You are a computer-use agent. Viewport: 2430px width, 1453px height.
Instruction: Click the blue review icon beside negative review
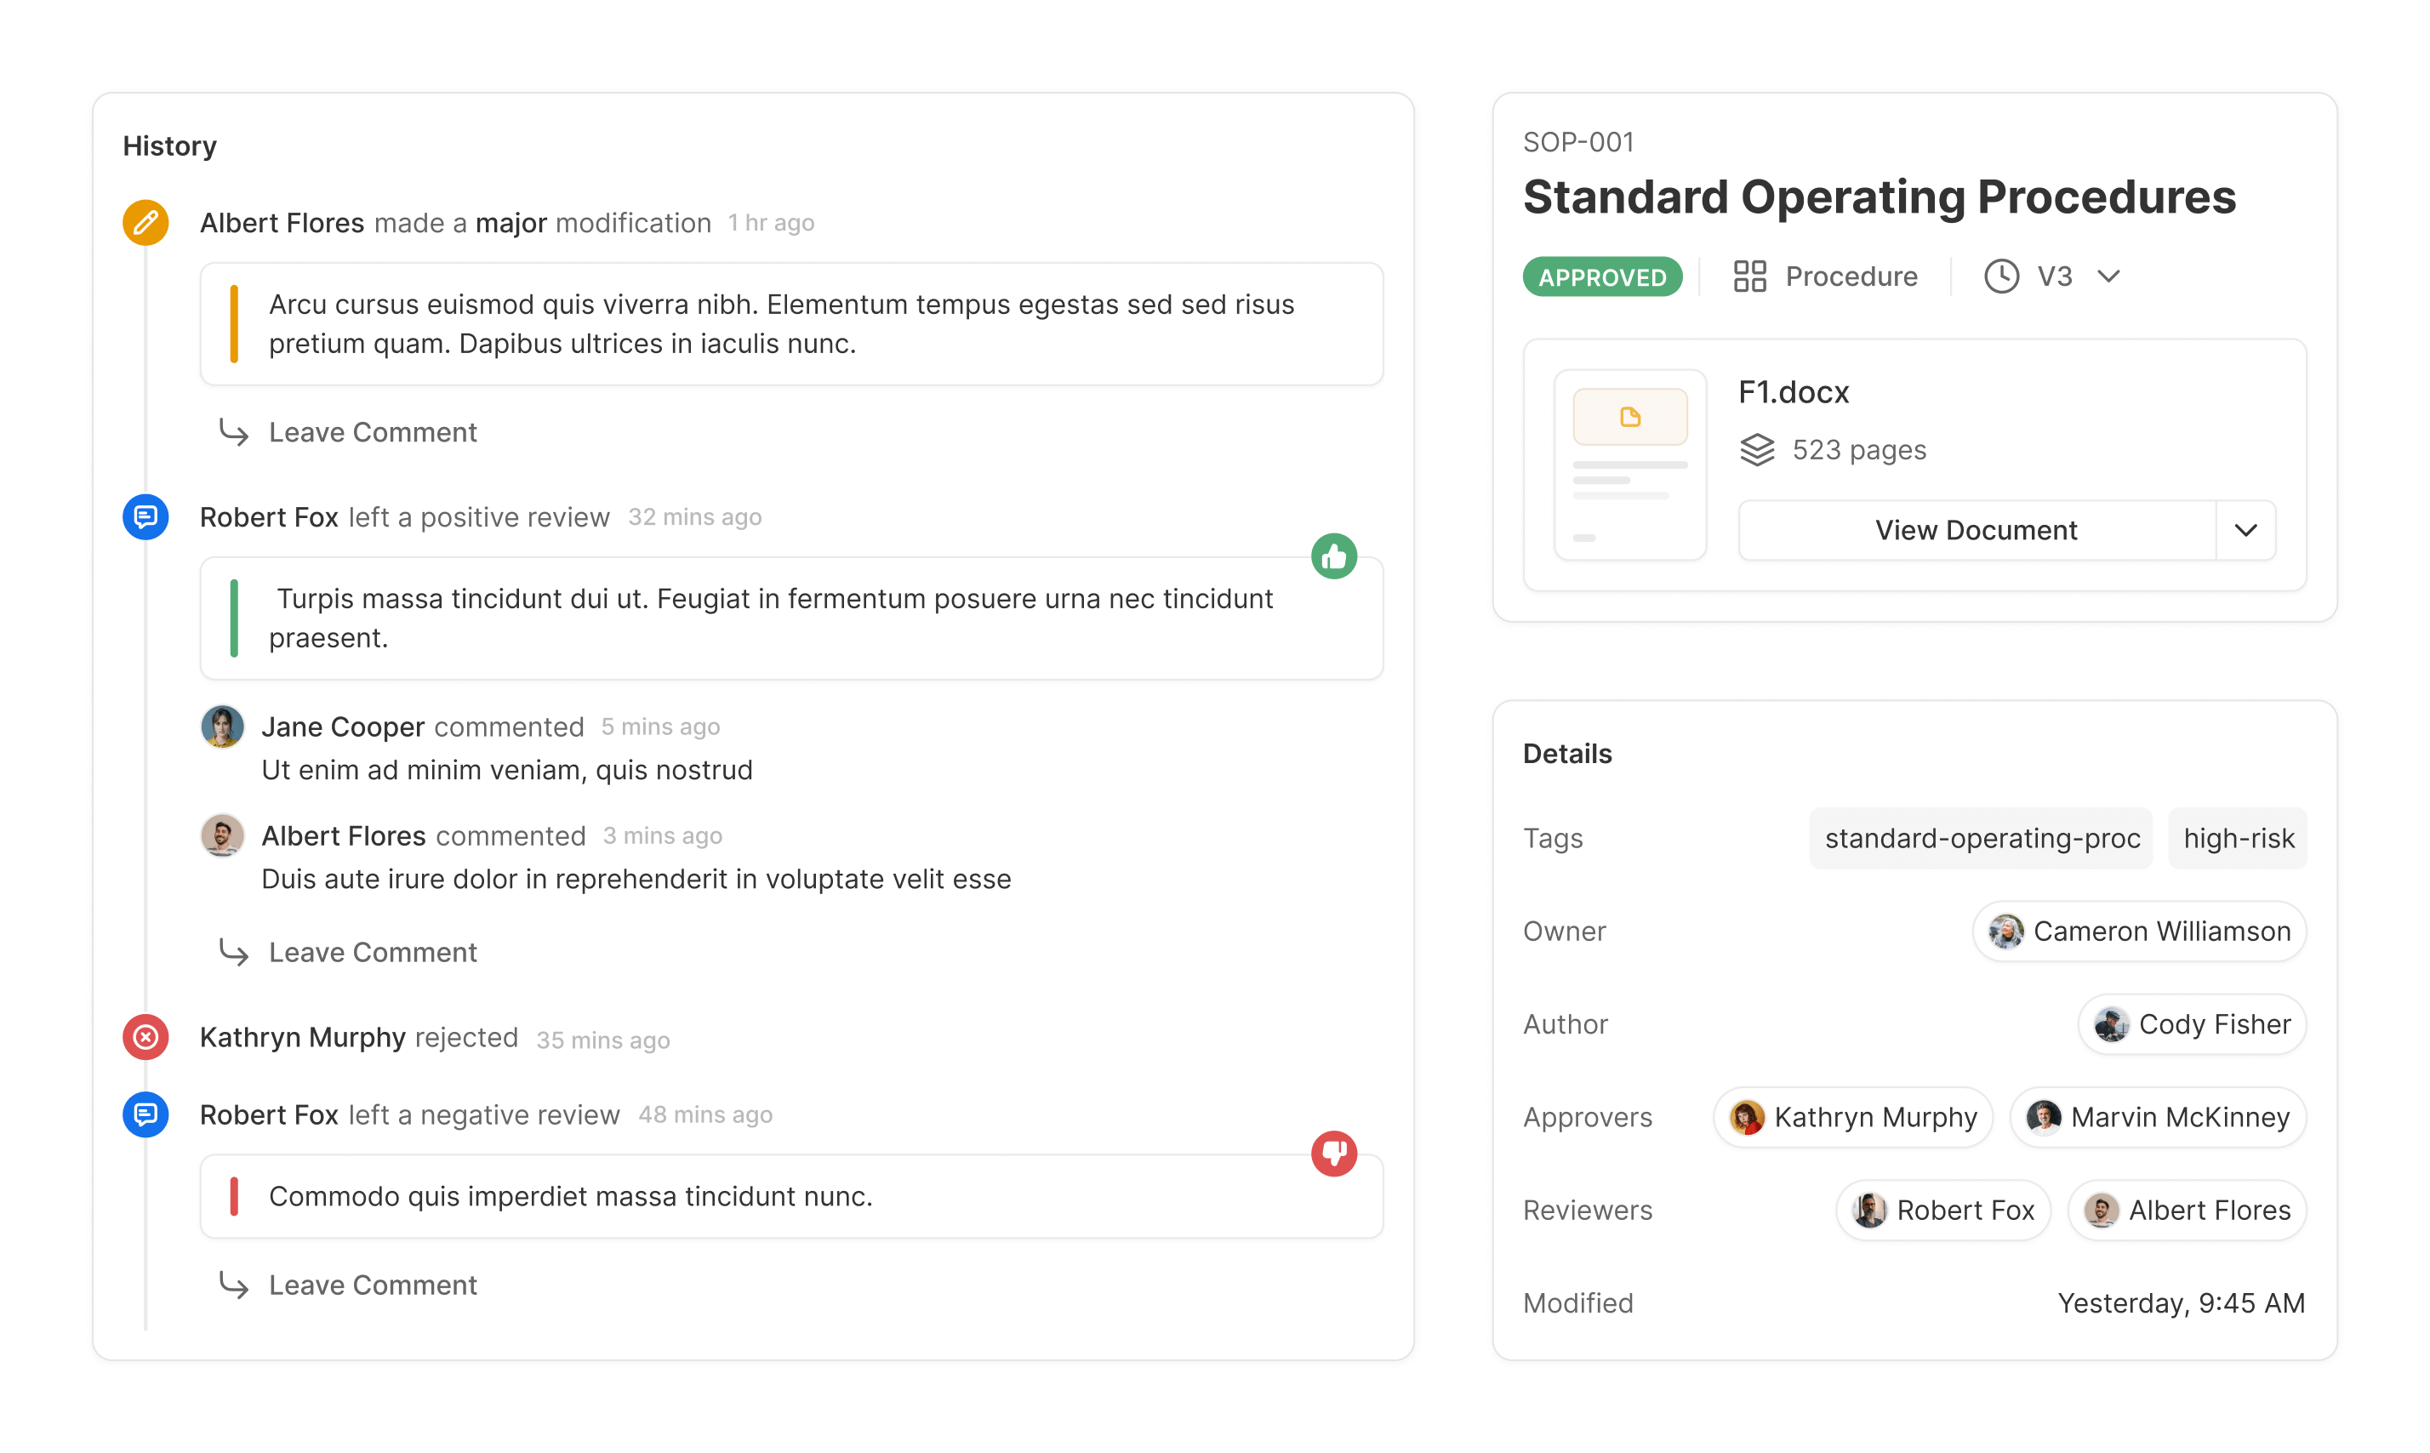(145, 1114)
